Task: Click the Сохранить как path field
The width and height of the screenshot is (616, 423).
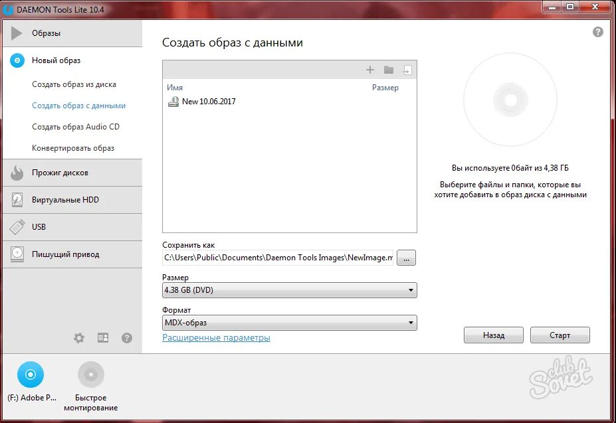Action: [278, 258]
